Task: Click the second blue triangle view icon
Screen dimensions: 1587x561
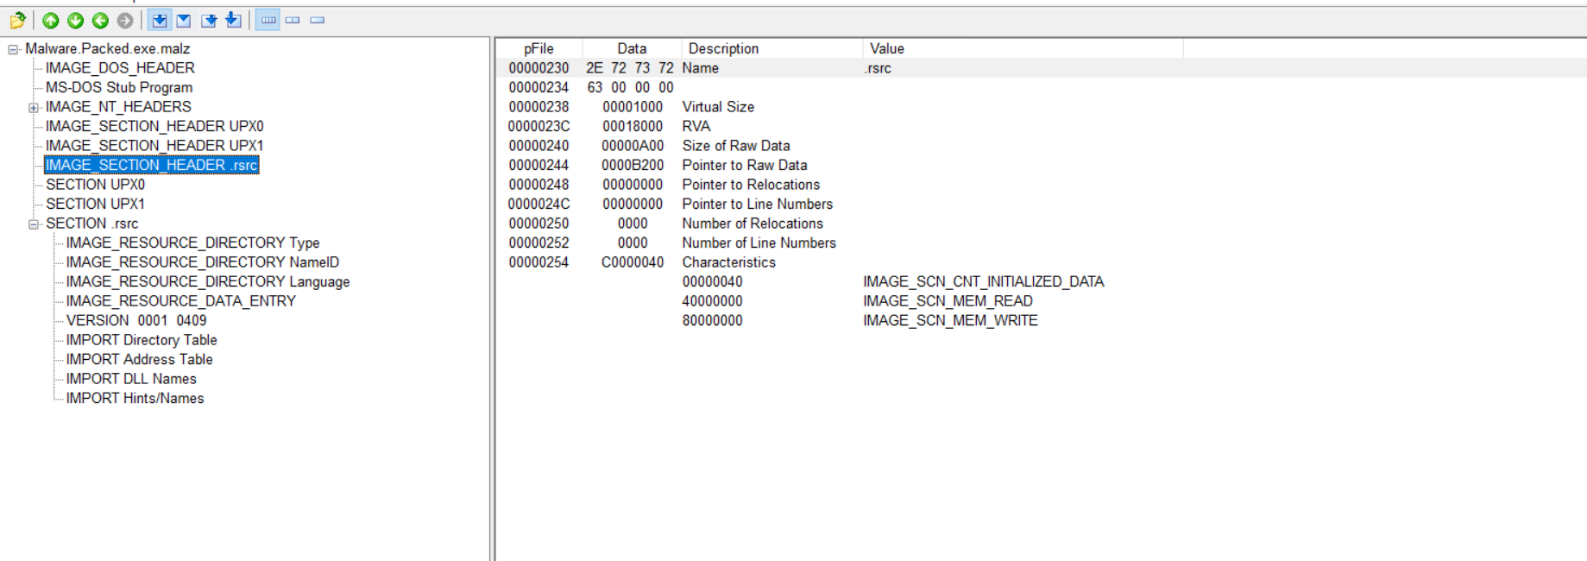Action: point(184,20)
